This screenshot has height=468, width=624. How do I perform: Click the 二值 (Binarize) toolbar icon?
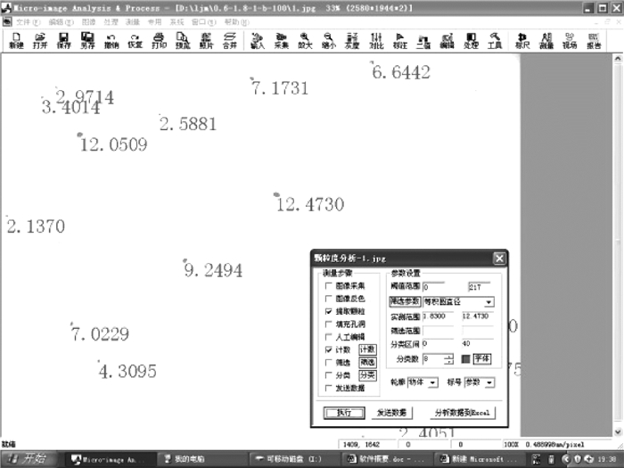(423, 40)
